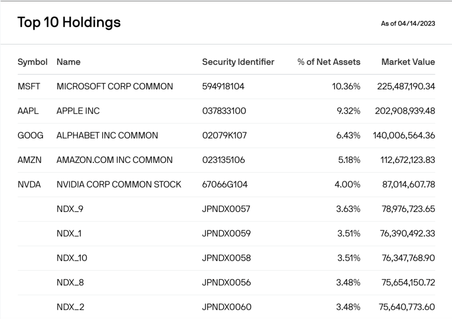Select the Market Value column header
452x319 pixels.
click(x=408, y=62)
